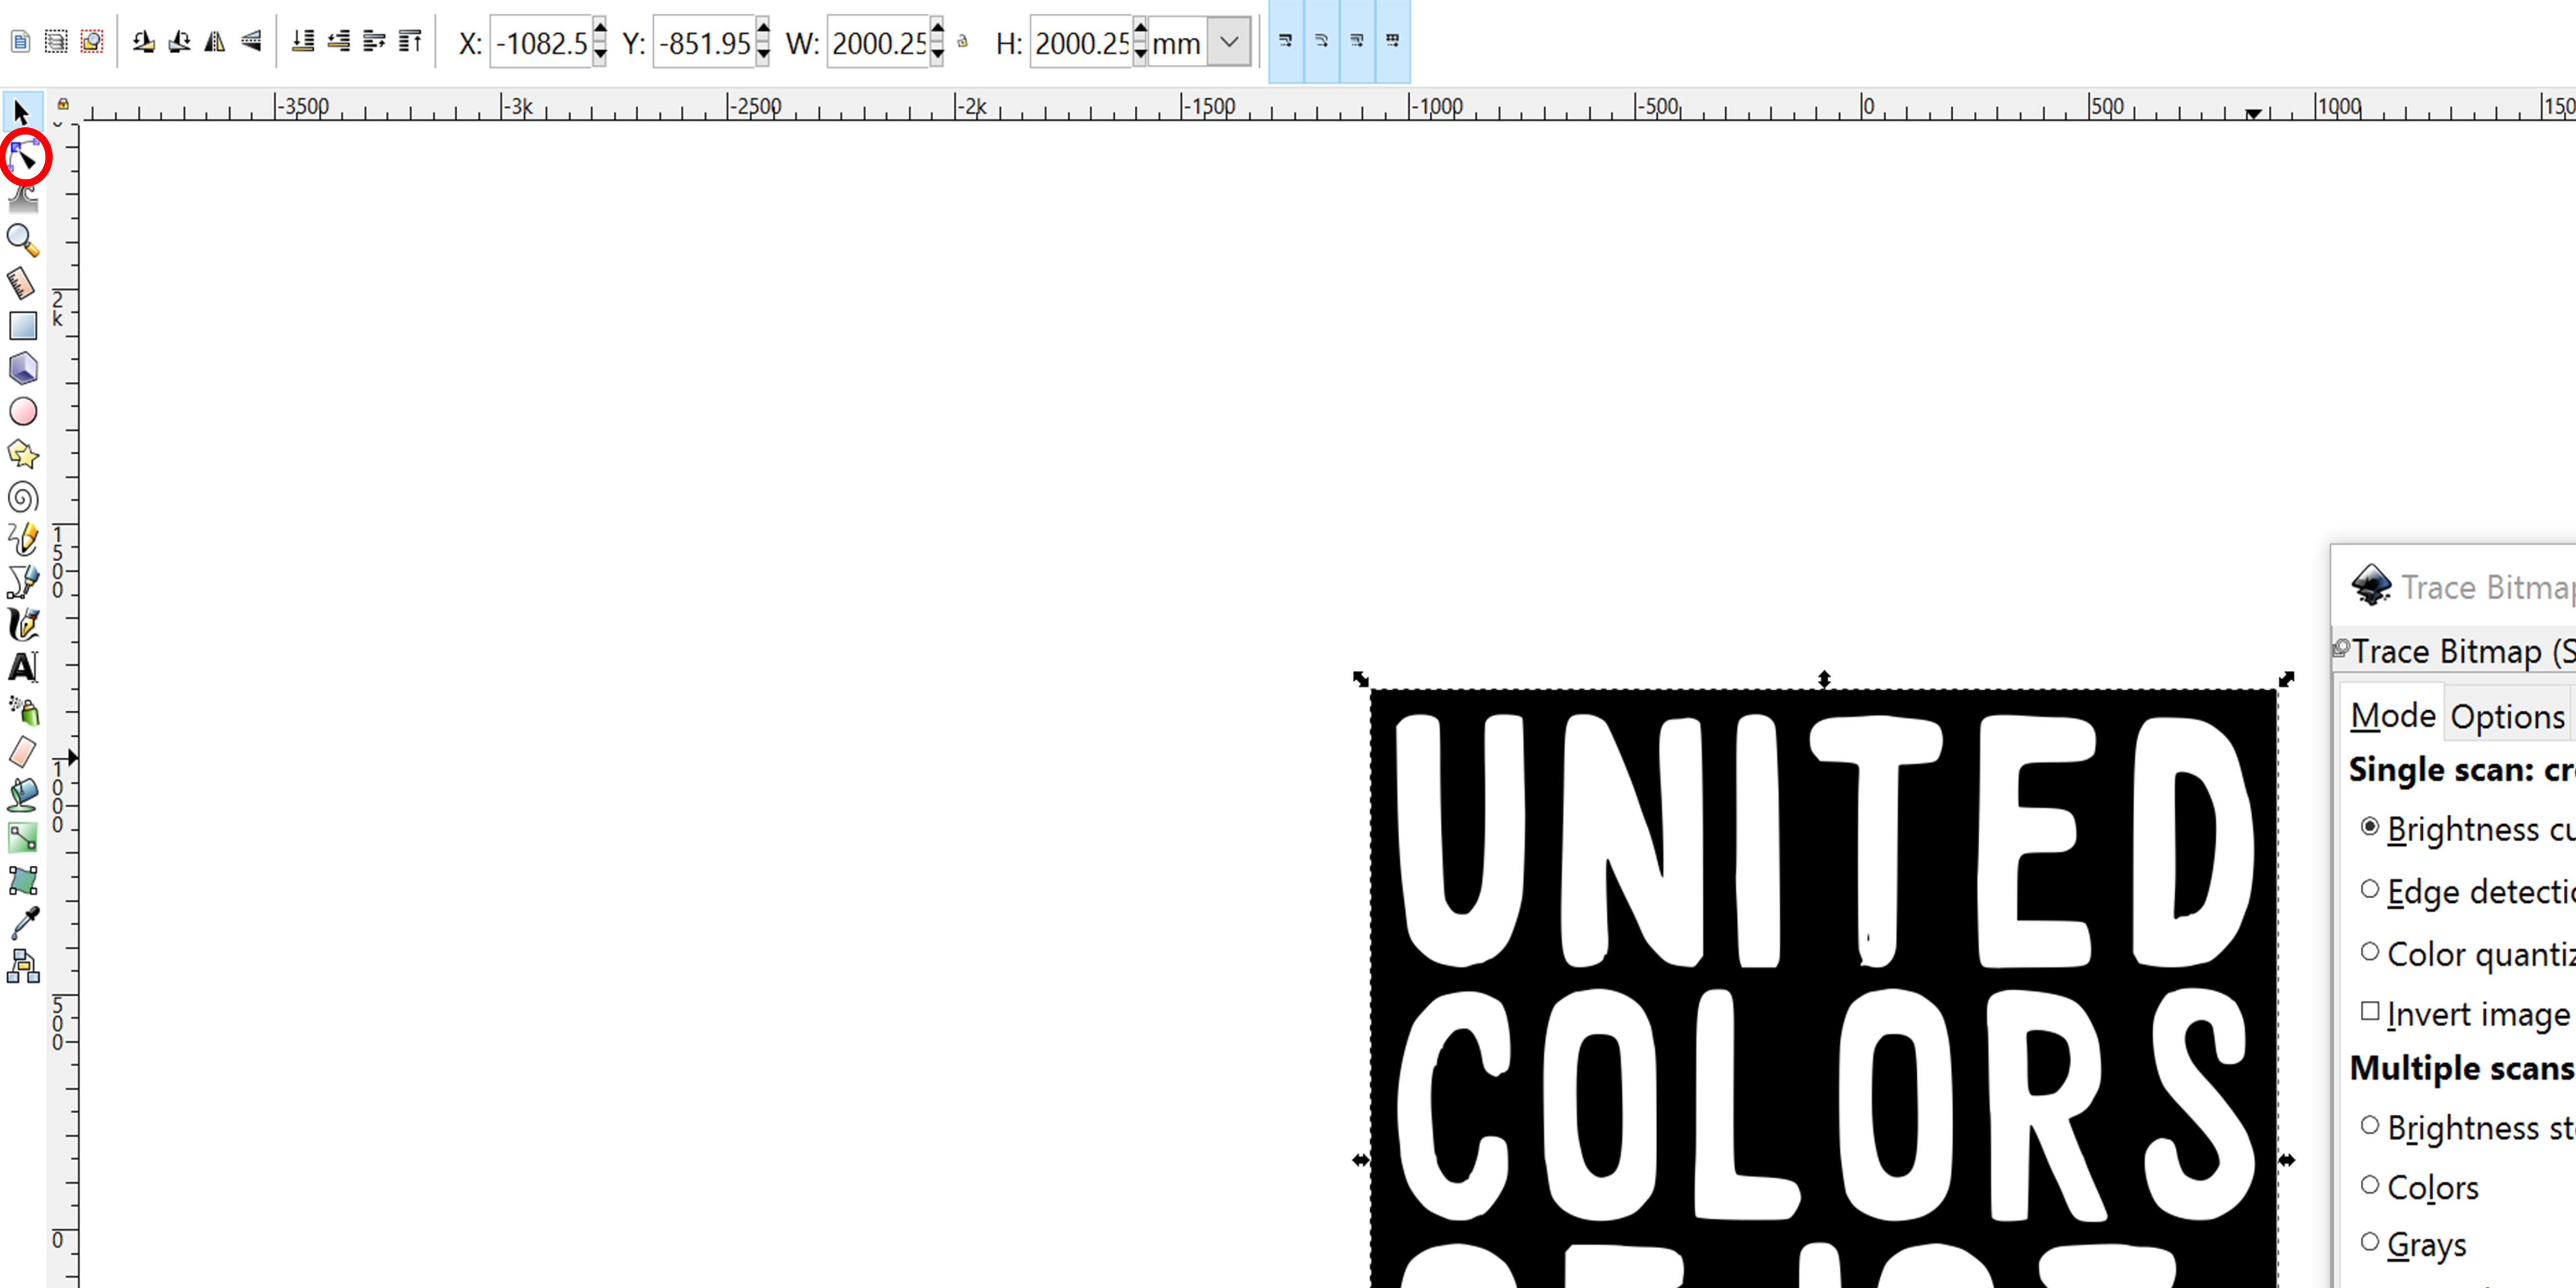Select the Calligraphy tool
Viewport: 2576px width, 1288px height.
23,625
